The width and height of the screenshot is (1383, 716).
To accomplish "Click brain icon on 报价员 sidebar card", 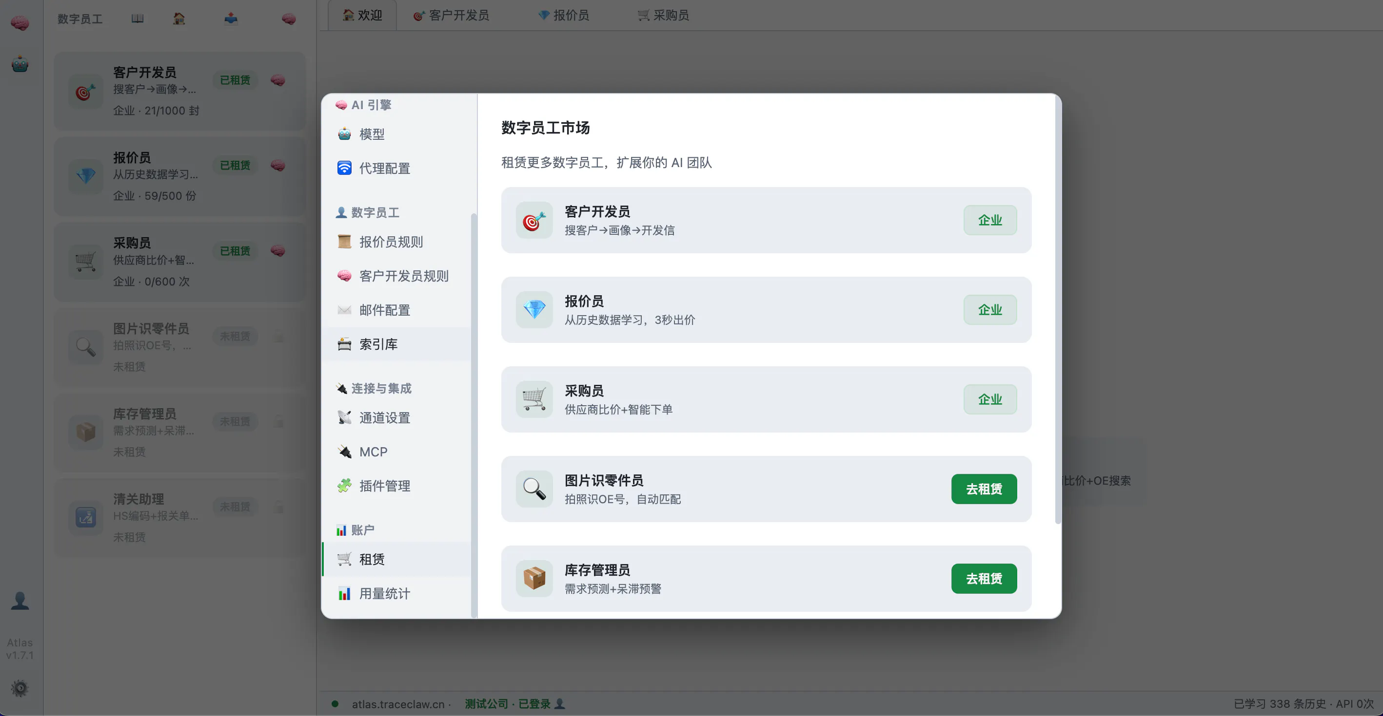I will pyautogui.click(x=277, y=165).
